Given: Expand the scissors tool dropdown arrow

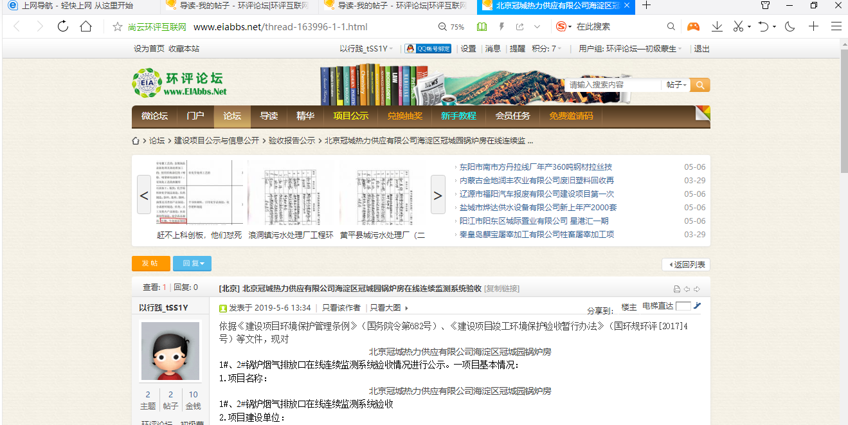Looking at the screenshot, I should pyautogui.click(x=749, y=27).
